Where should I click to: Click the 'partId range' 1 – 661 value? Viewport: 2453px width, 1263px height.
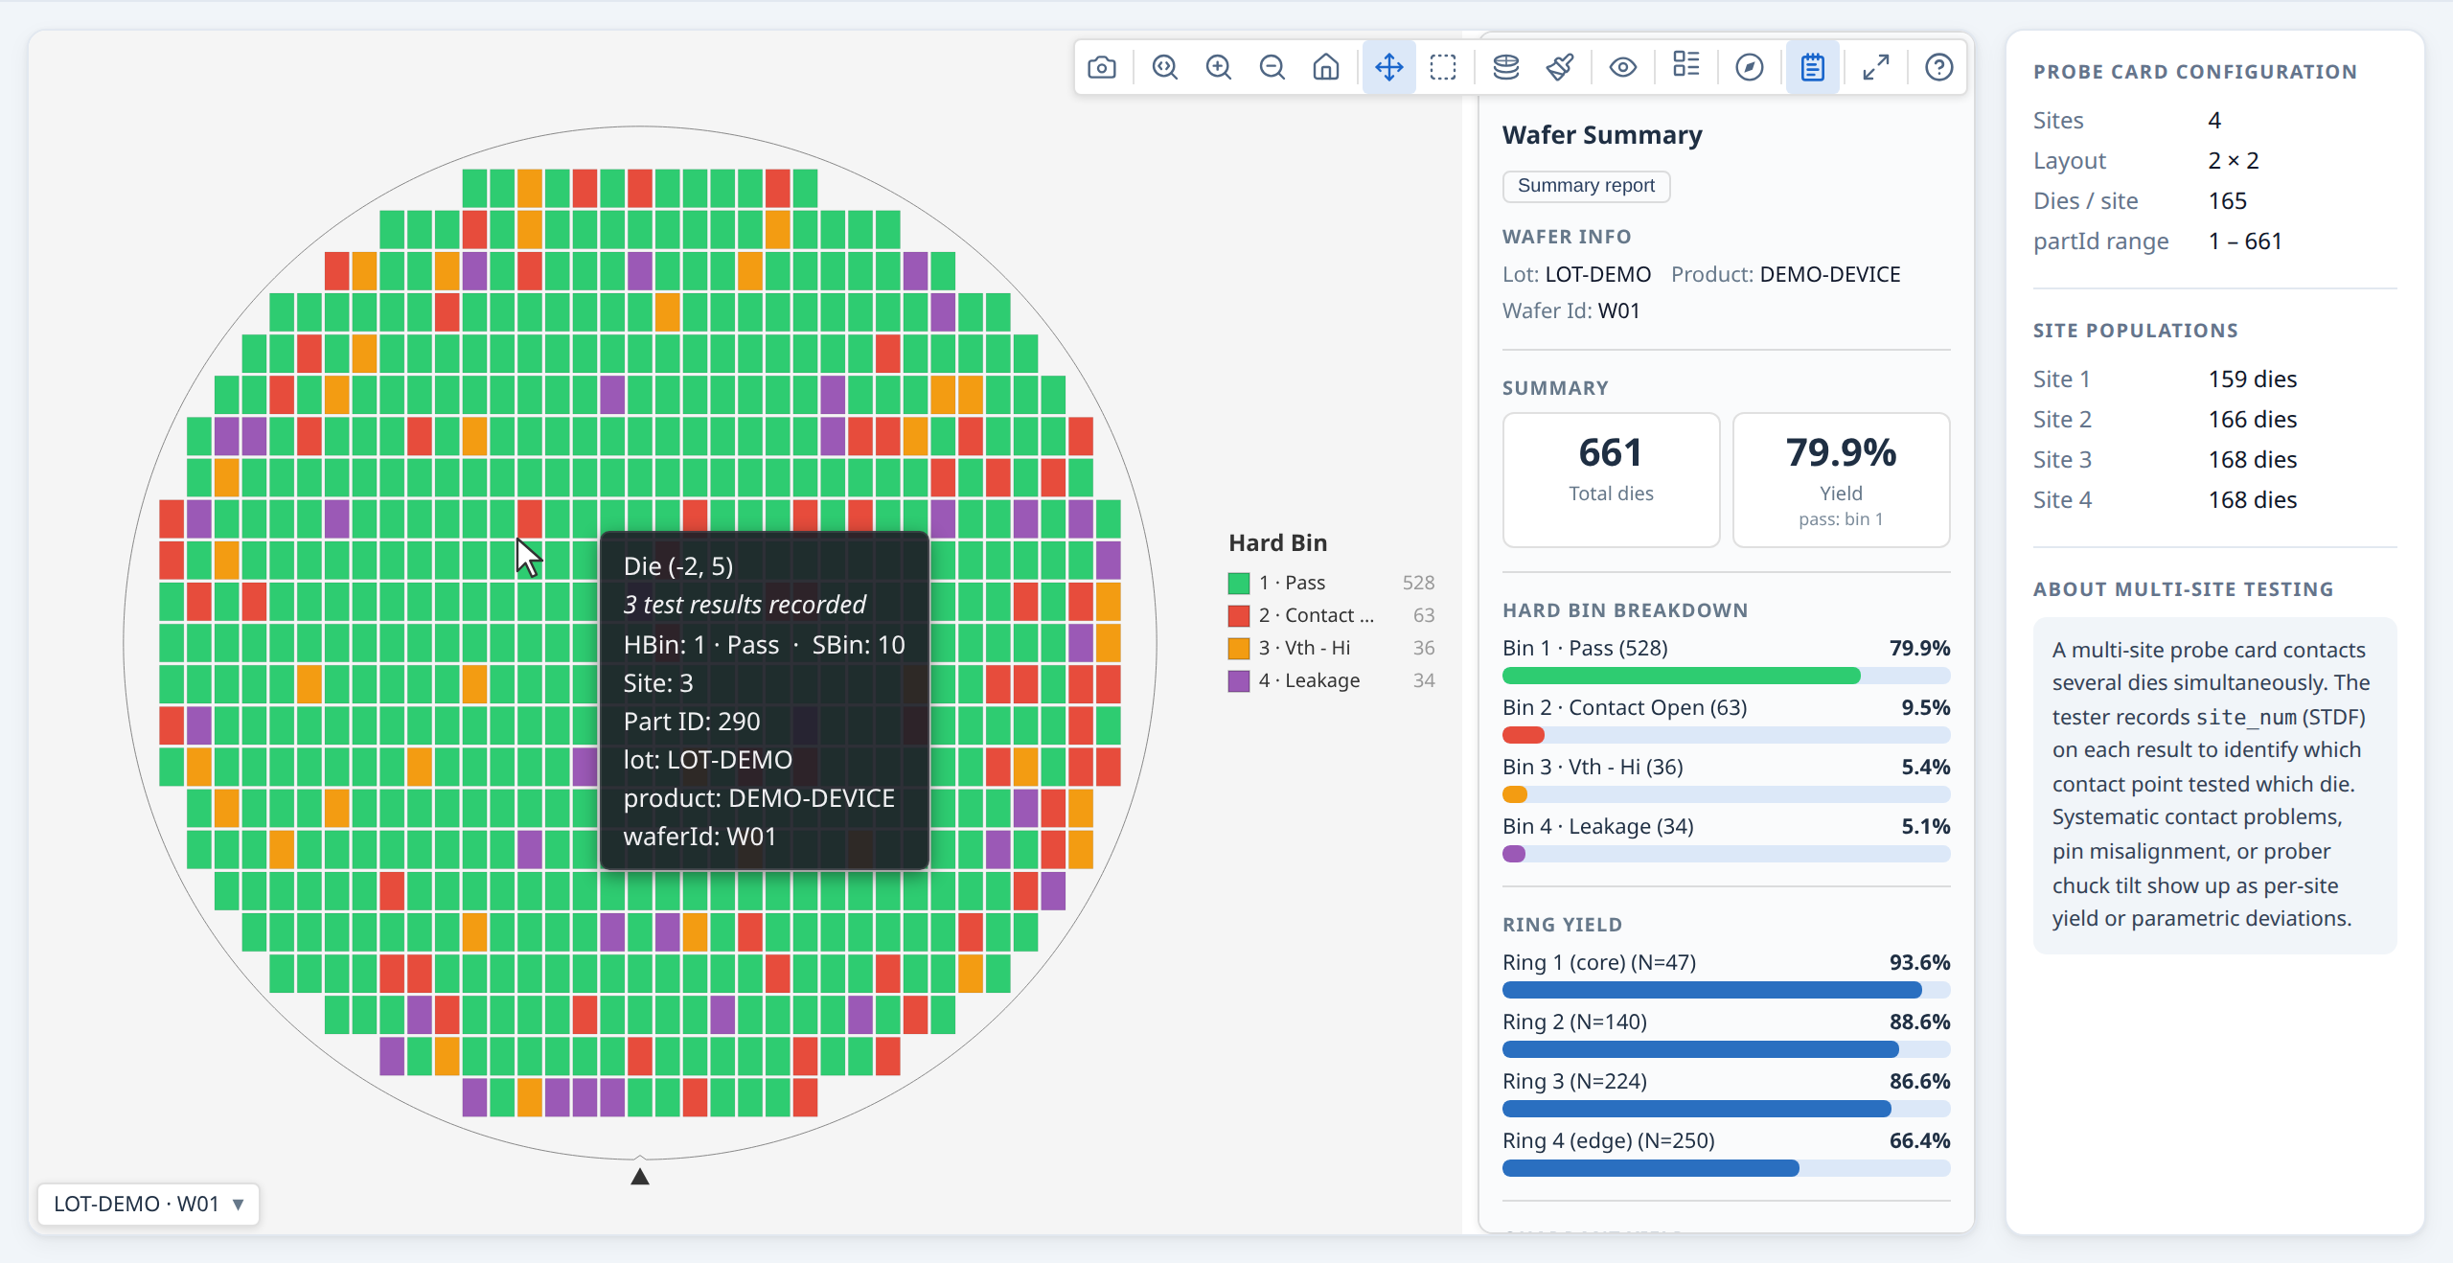tap(2245, 241)
